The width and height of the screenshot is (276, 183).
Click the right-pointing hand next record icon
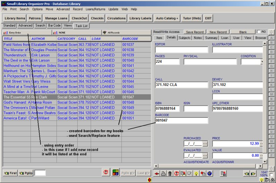(x=253, y=174)
